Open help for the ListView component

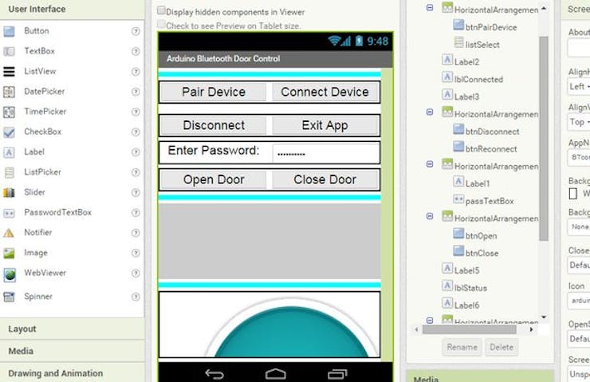[136, 72]
